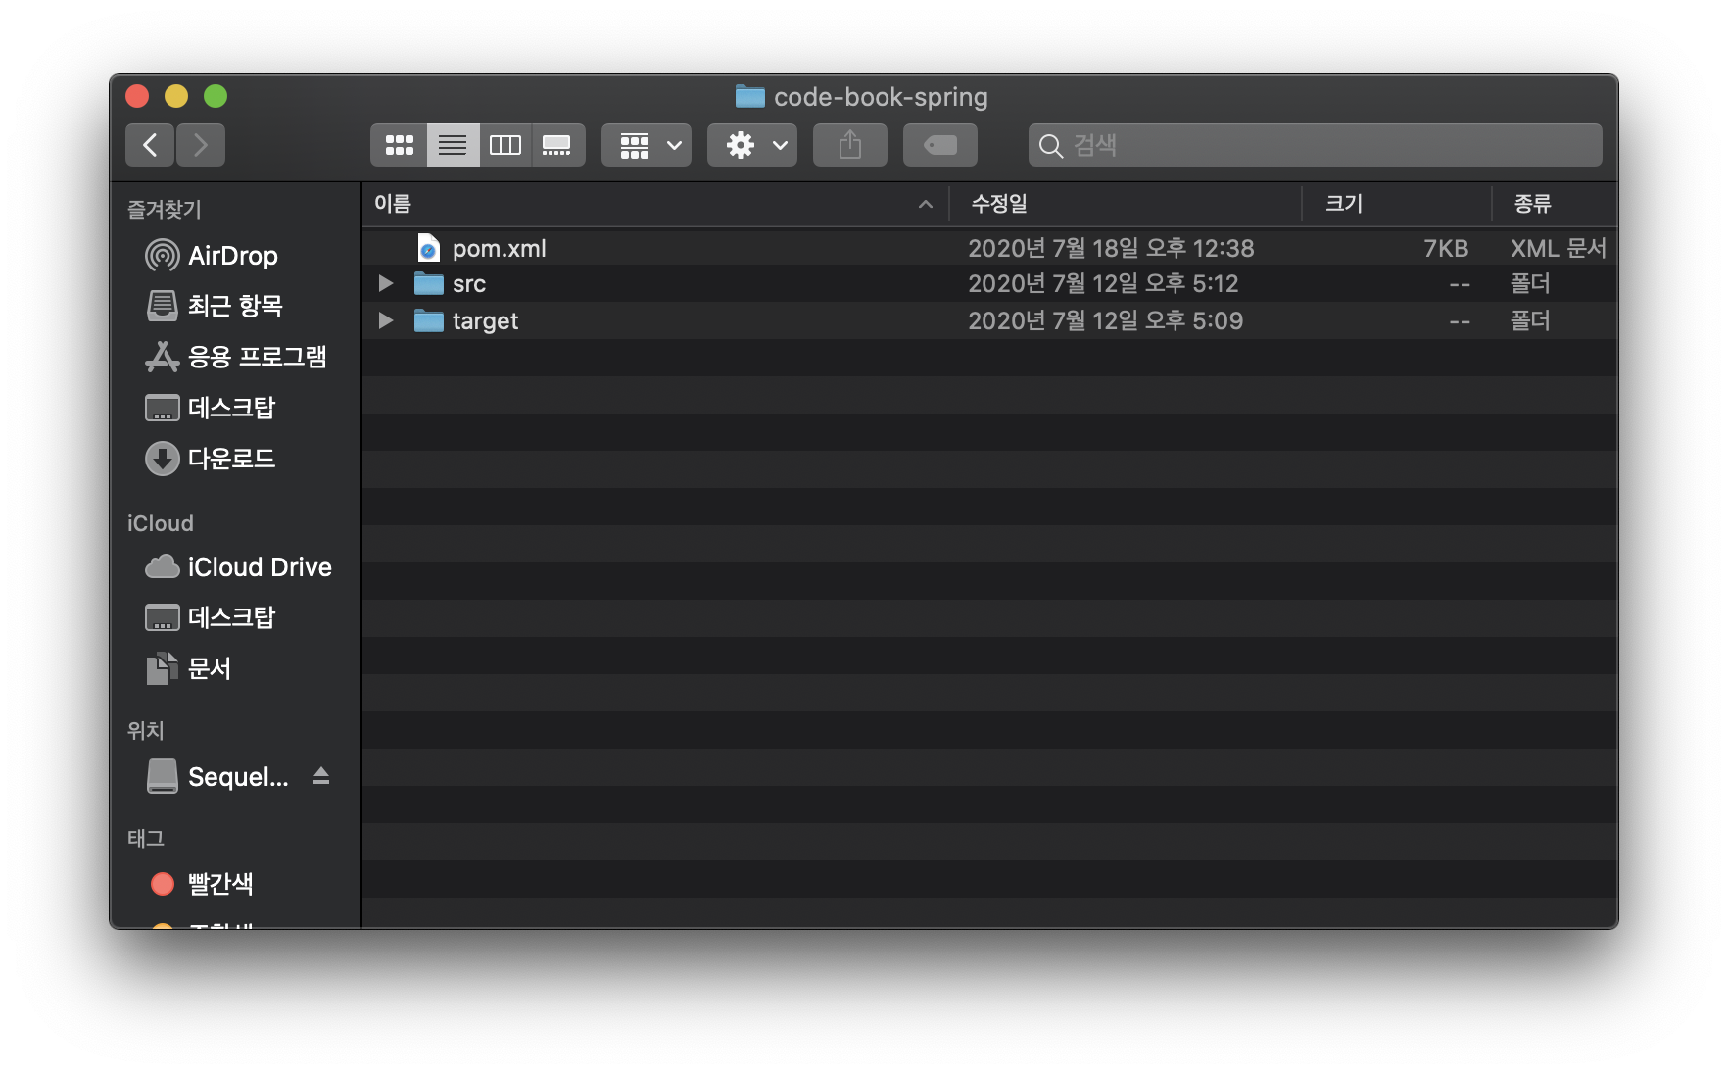The image size is (1728, 1074).
Task: Eject the Sequel... volume
Action: [321, 776]
